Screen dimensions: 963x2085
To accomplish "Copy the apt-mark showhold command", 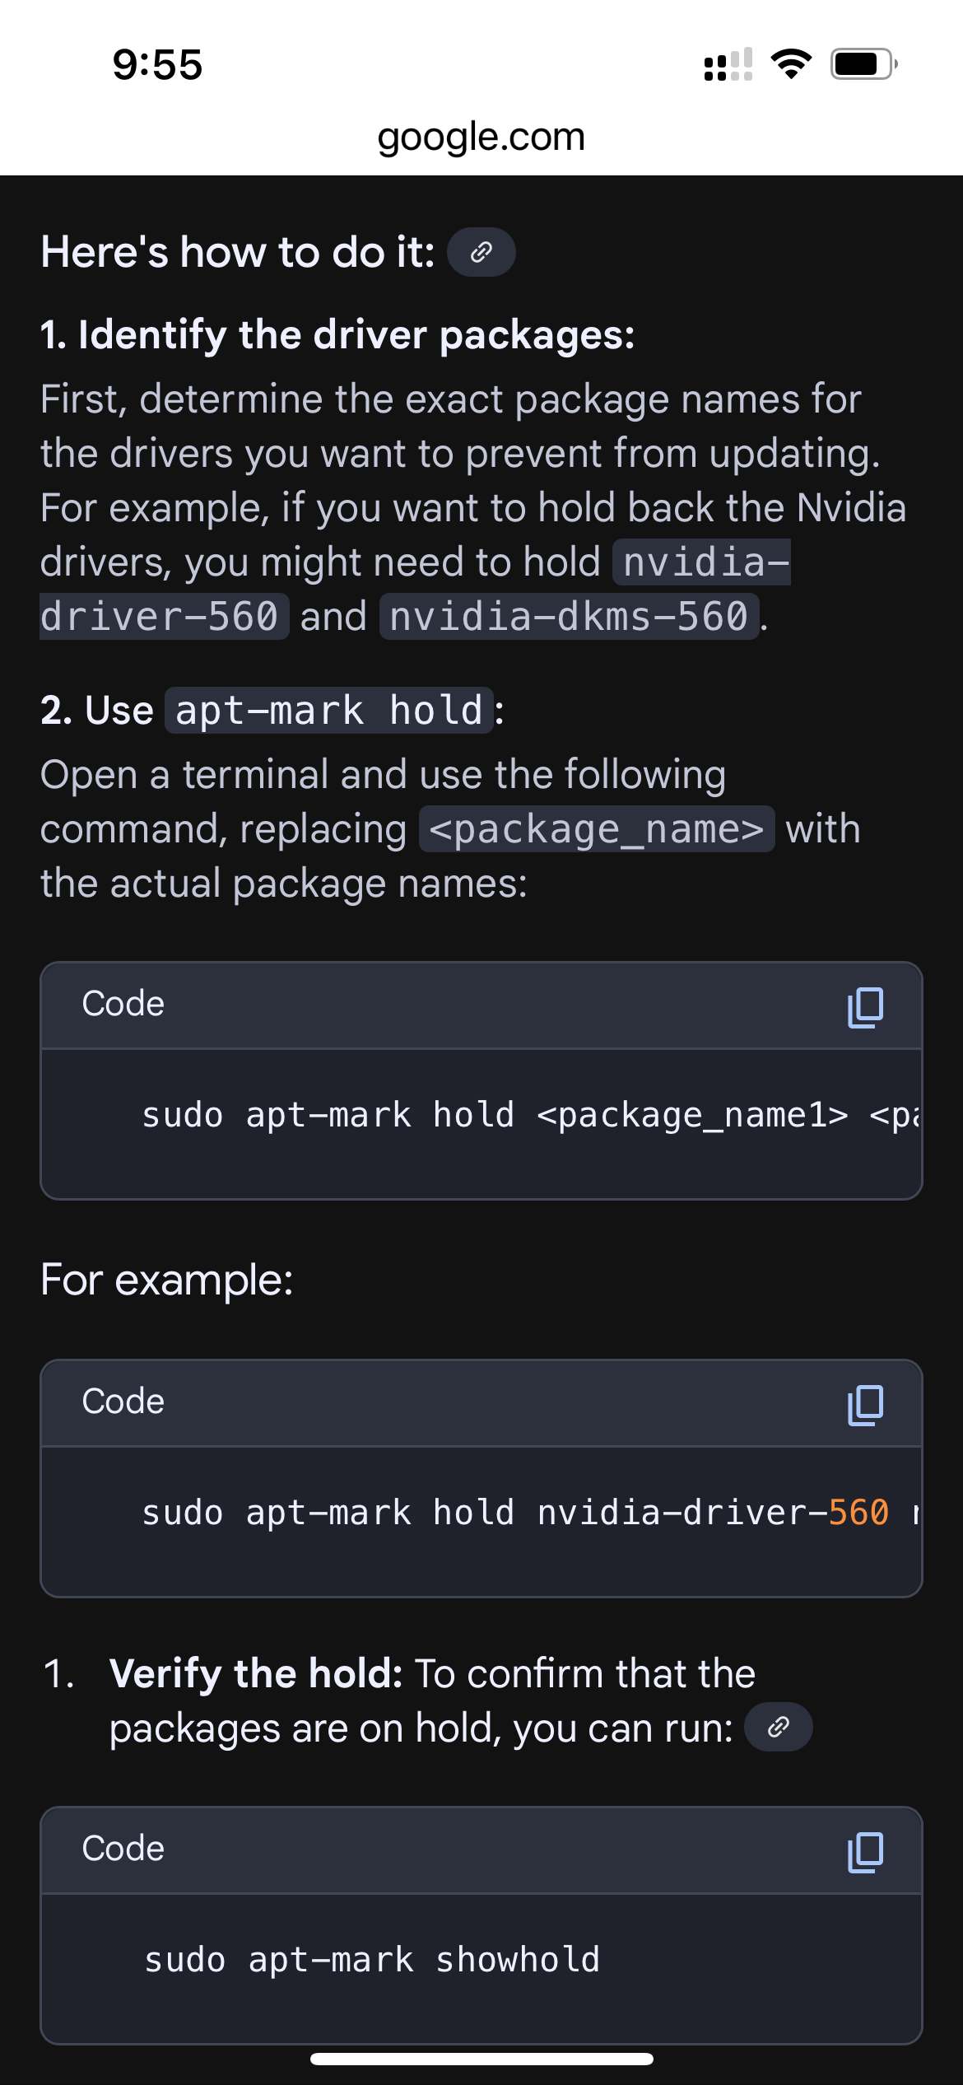I will (865, 1852).
